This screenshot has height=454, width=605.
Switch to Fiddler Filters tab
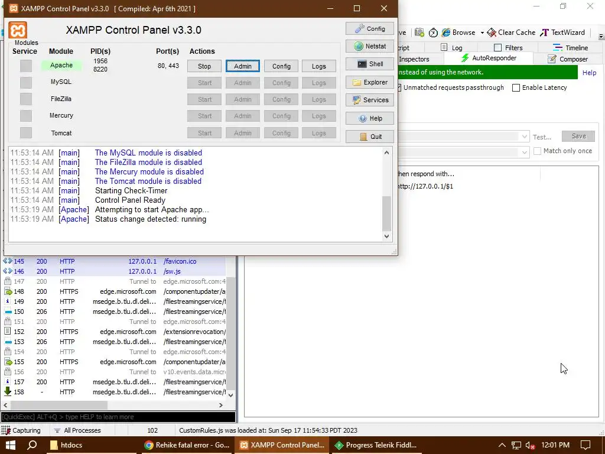[x=508, y=47]
